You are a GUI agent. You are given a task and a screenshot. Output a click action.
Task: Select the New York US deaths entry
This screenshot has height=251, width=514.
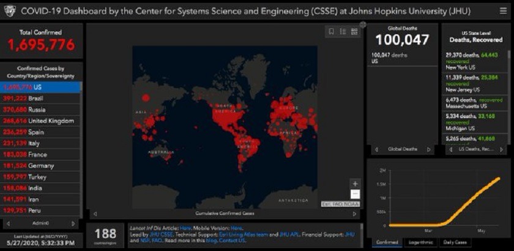475,61
